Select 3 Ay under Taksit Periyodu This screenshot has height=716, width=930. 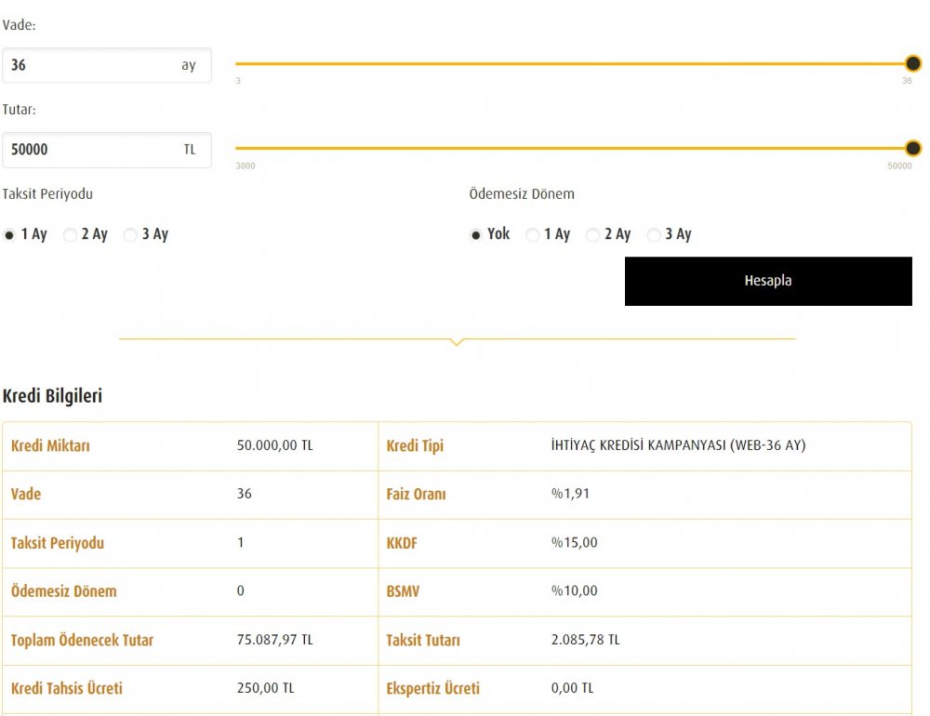pos(130,235)
